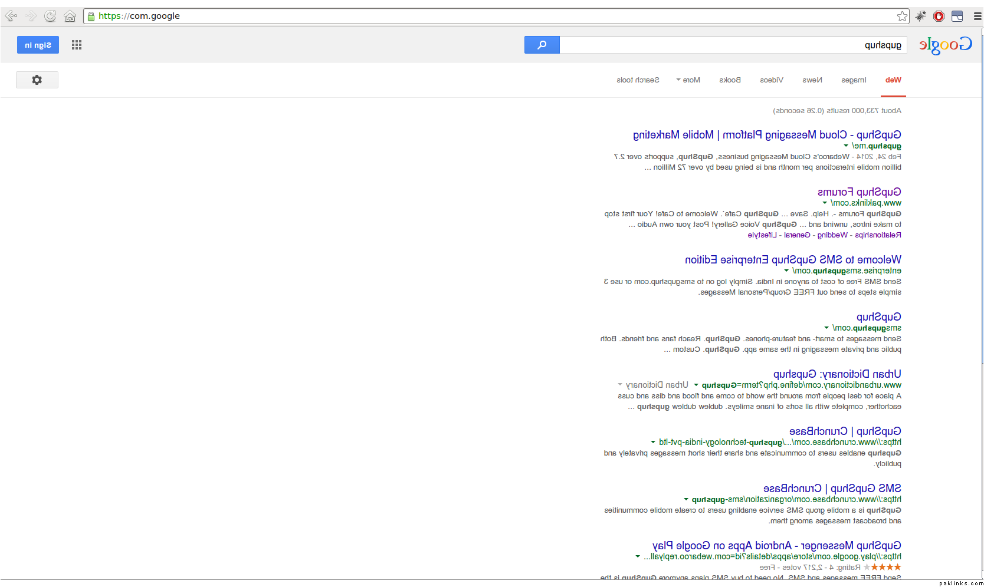Reload the page with the refresh icon
Screen dimensions: 984x587
(x=50, y=16)
